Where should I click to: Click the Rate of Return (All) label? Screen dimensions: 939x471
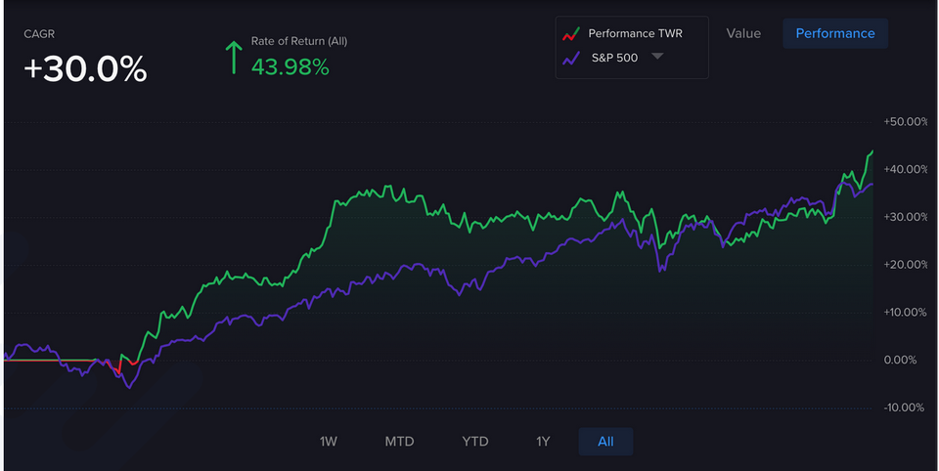(x=298, y=41)
